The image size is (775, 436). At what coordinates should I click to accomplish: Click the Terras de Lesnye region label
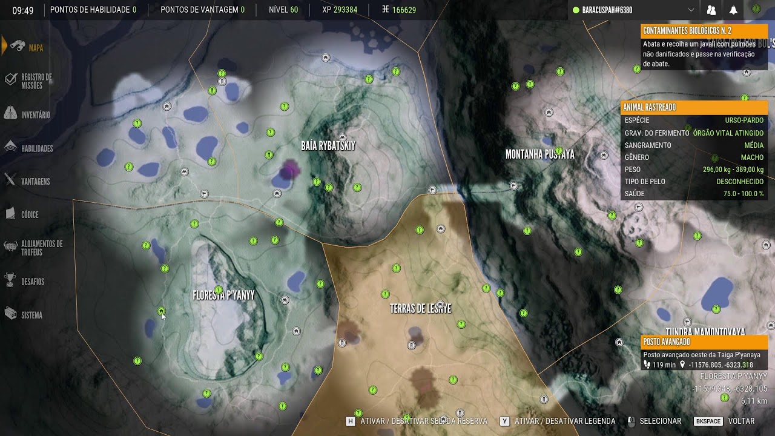point(420,309)
